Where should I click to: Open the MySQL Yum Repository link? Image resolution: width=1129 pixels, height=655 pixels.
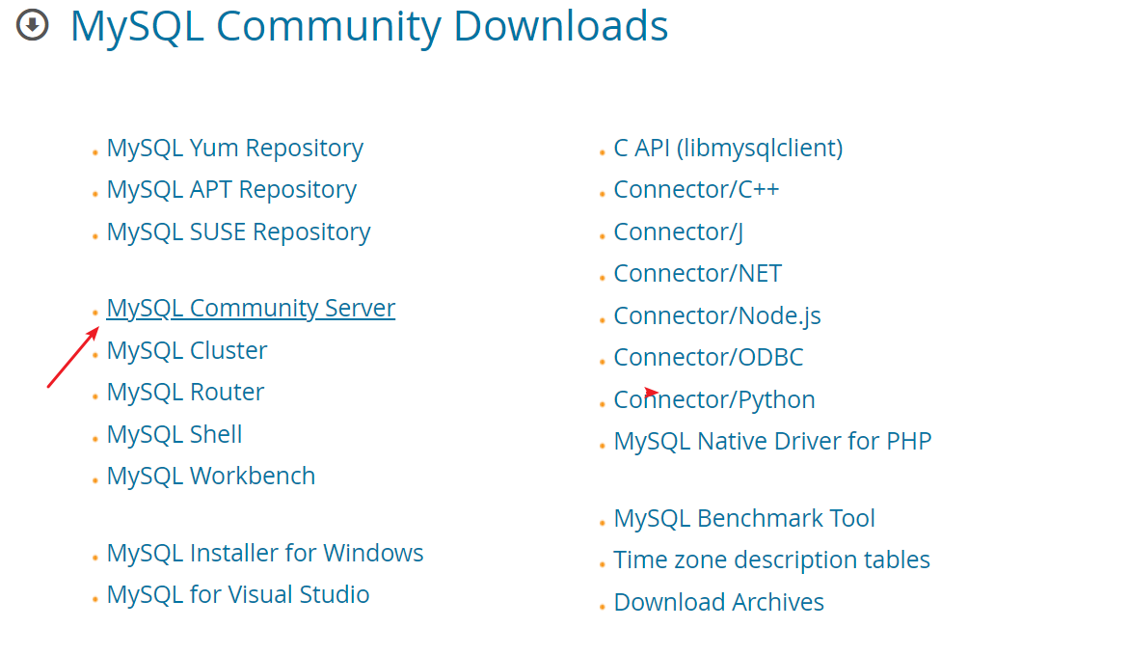pos(234,148)
